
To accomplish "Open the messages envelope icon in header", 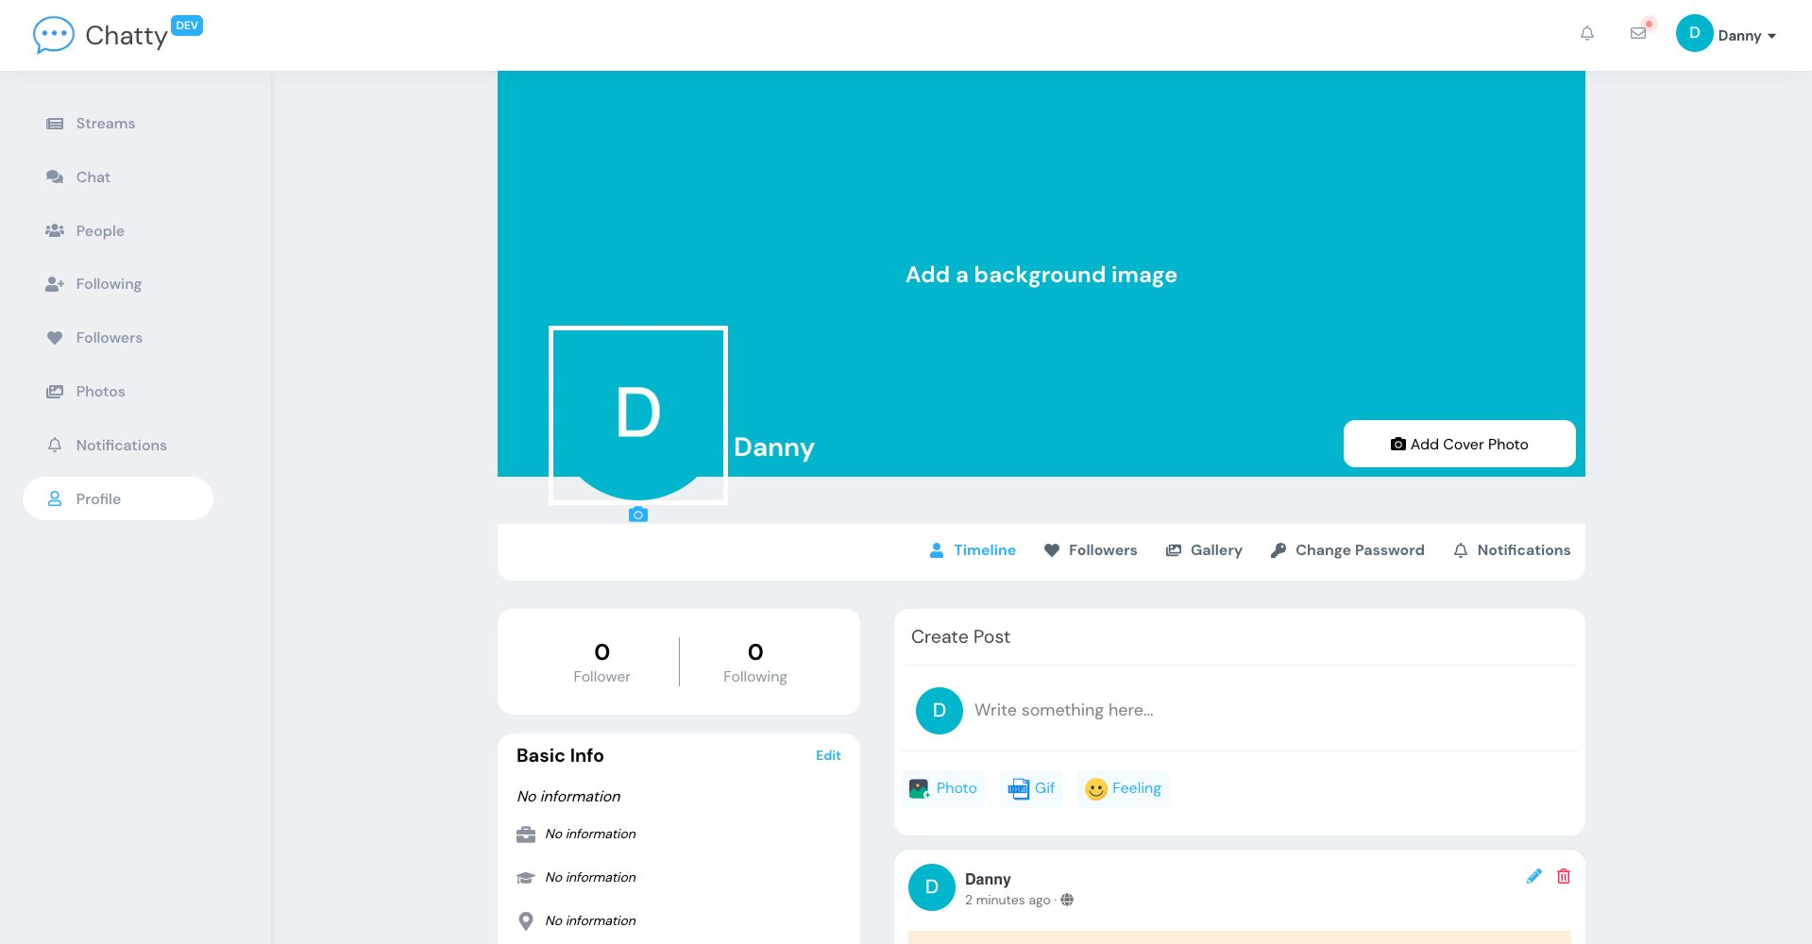I will 1638,33.
